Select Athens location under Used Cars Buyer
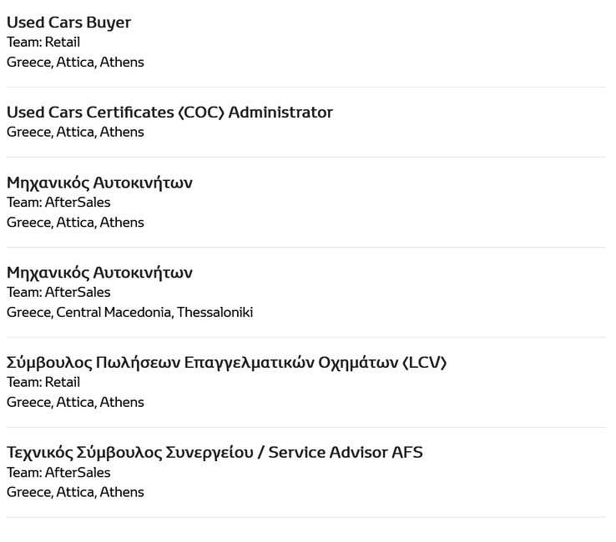616x542 pixels. (x=75, y=62)
